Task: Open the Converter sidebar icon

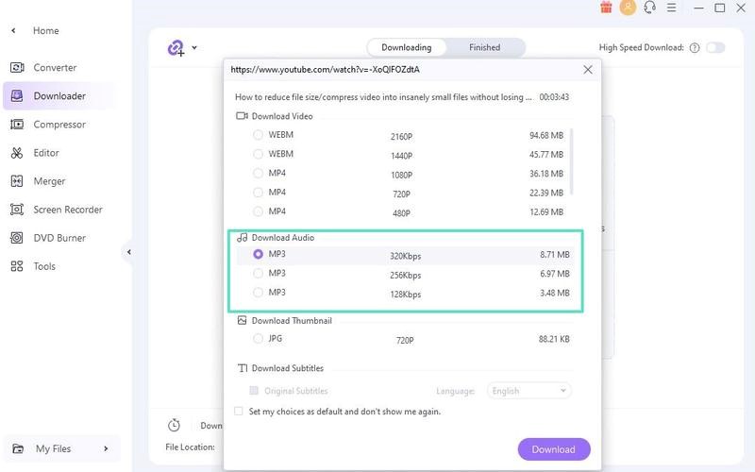Action: tap(16, 68)
